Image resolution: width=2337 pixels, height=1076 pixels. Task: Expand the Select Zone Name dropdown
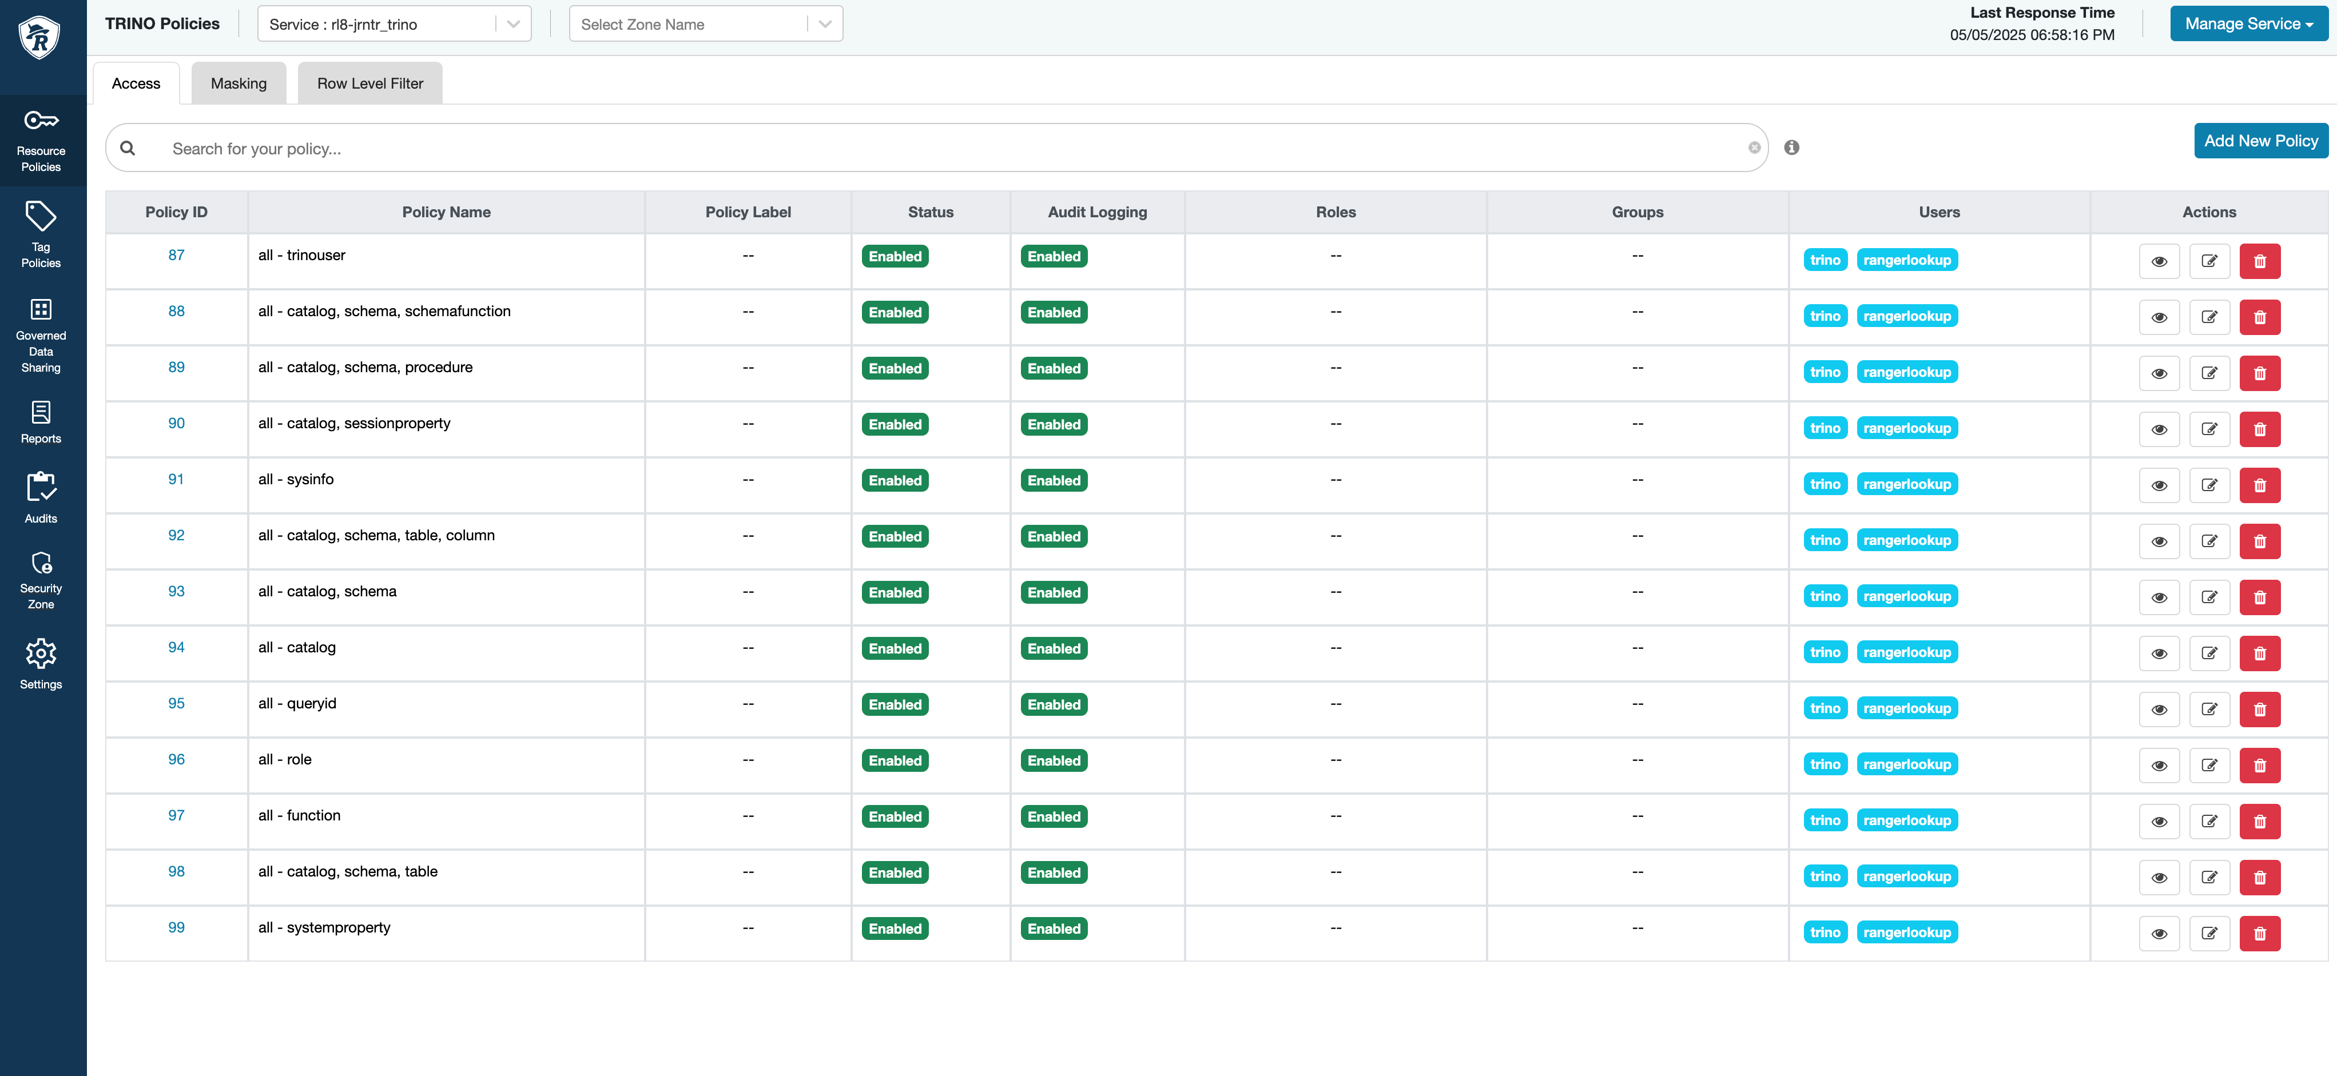[x=706, y=23]
